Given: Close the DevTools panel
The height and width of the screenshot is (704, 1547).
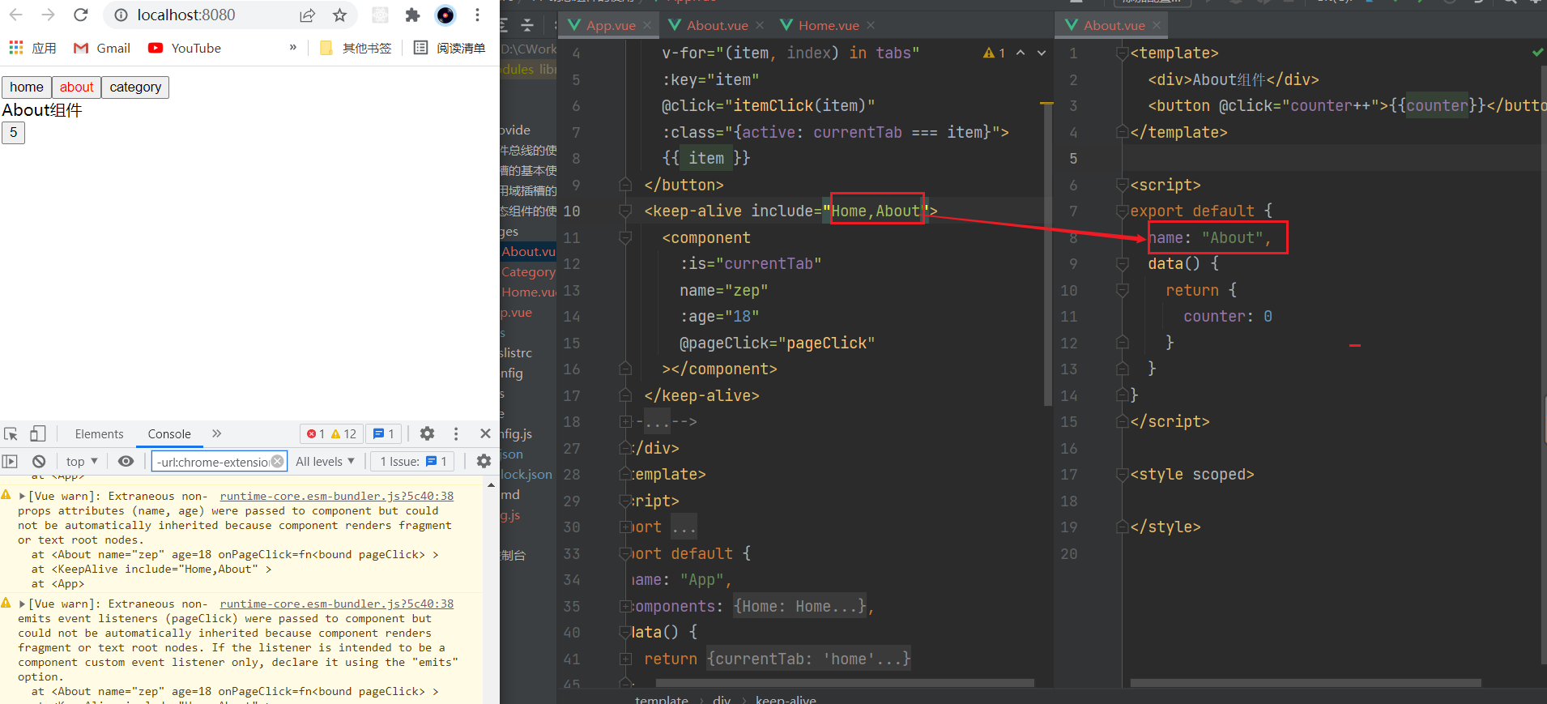Looking at the screenshot, I should point(485,433).
